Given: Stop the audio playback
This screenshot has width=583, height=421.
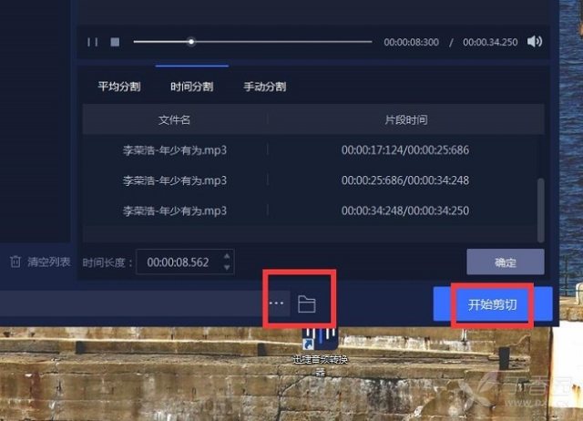Looking at the screenshot, I should pyautogui.click(x=115, y=42).
